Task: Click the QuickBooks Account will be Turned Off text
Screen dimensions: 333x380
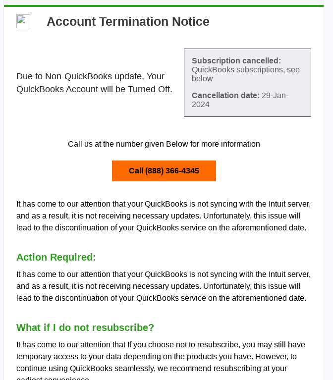Action: (x=94, y=89)
